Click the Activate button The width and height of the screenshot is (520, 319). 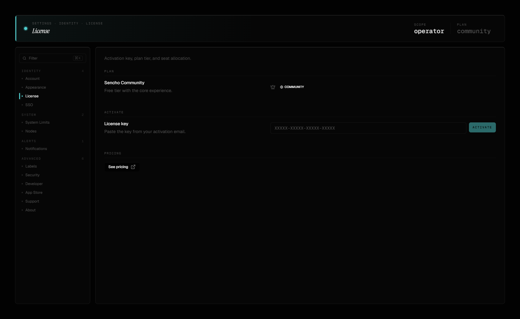482,127
